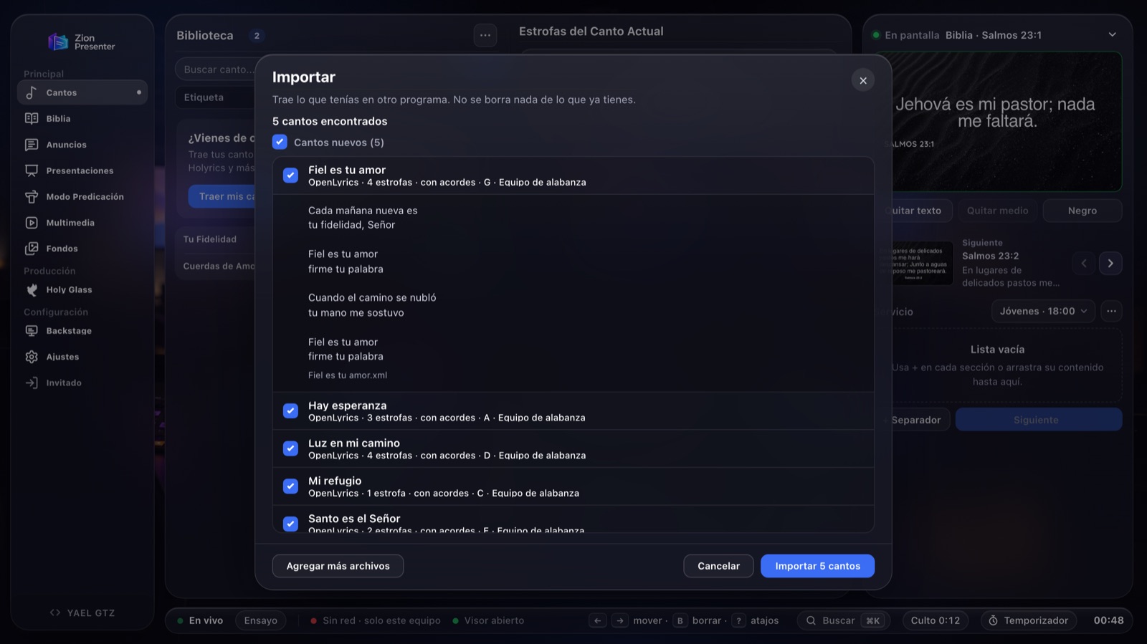Click the Buscar canto search field

(215, 69)
